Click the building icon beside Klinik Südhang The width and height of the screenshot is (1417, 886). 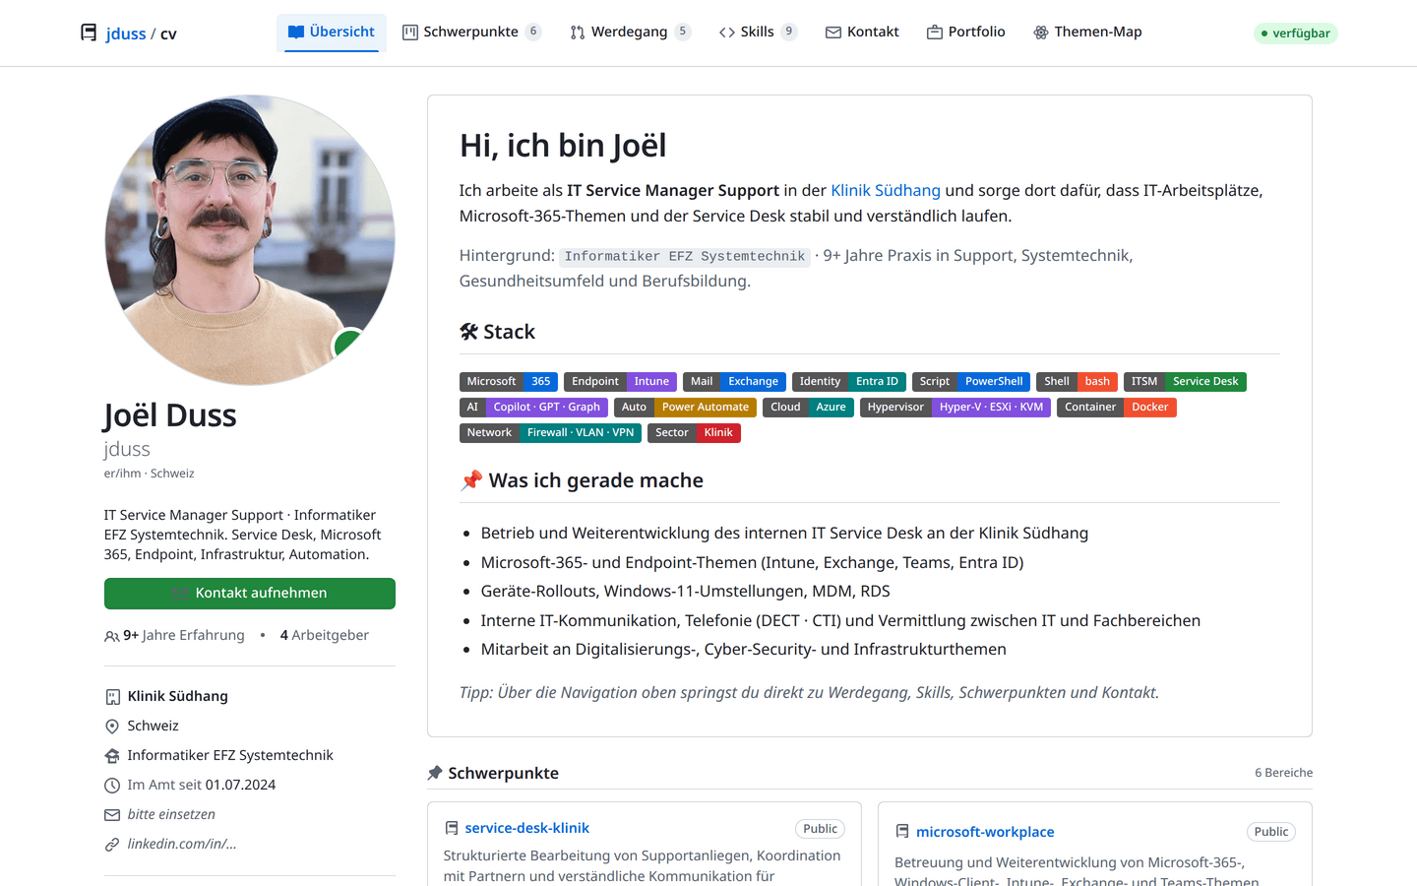(112, 697)
